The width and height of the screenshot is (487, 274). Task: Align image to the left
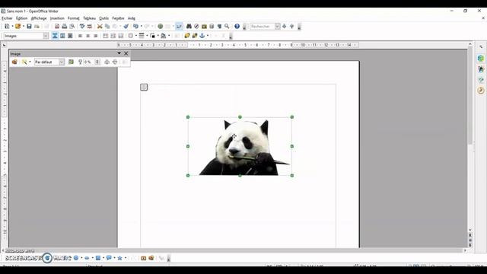pos(80,36)
